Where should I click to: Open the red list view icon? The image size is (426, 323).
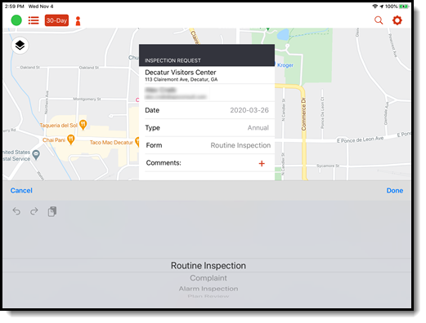(34, 20)
